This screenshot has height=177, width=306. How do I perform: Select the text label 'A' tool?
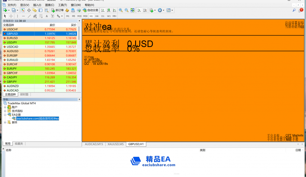point(47,16)
